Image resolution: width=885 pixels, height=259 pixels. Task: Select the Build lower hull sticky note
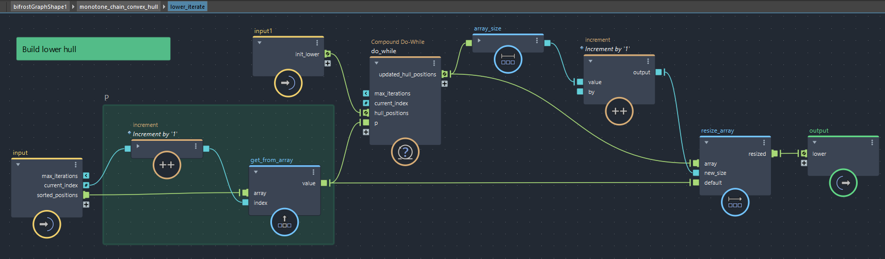(93, 49)
